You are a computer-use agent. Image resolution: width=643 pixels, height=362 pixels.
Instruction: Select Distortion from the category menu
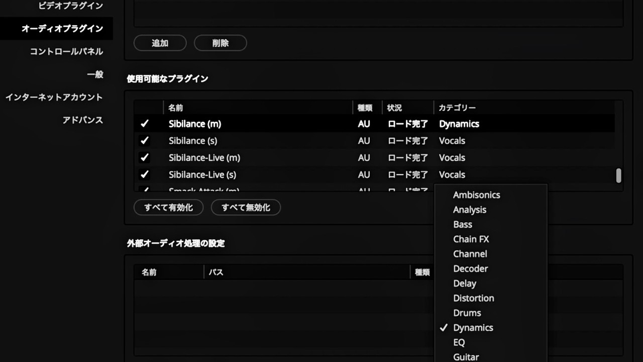pyautogui.click(x=473, y=298)
